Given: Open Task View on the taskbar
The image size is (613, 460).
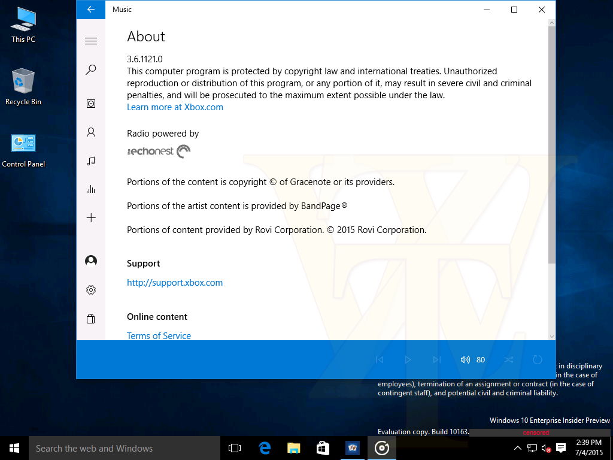Looking at the screenshot, I should [x=235, y=448].
